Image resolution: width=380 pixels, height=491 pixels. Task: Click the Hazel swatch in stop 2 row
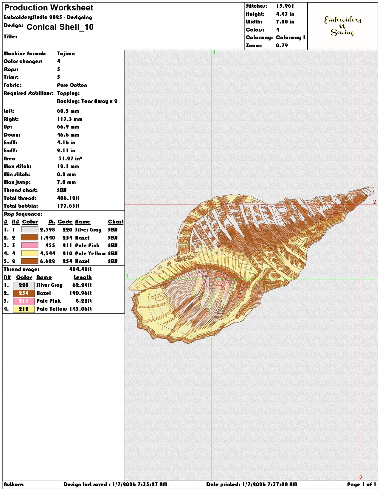click(x=30, y=237)
